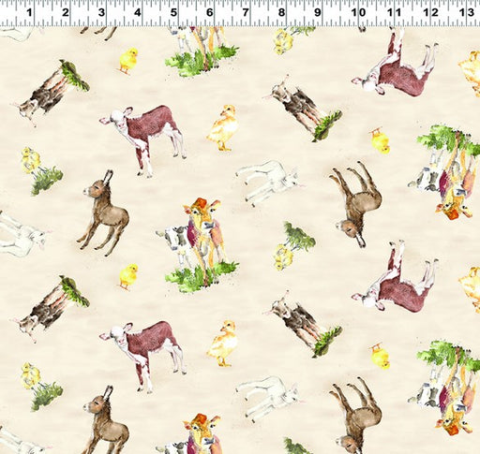Click the 3 inch ruler label
This screenshot has width=480, height=454.
101,13
